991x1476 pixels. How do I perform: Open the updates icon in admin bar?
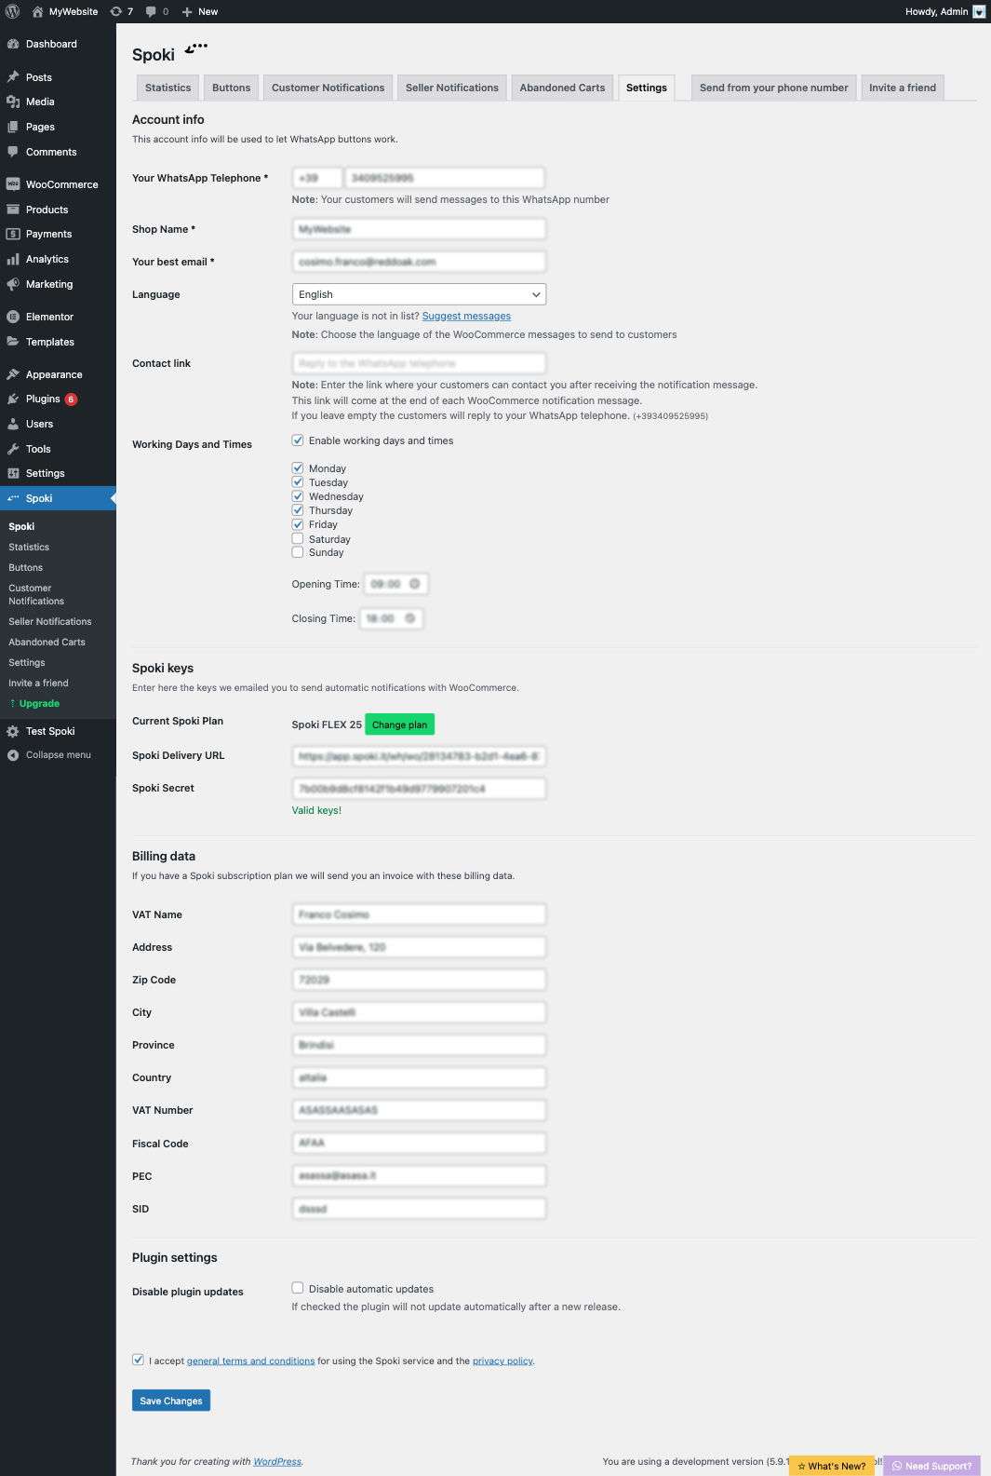(x=116, y=11)
